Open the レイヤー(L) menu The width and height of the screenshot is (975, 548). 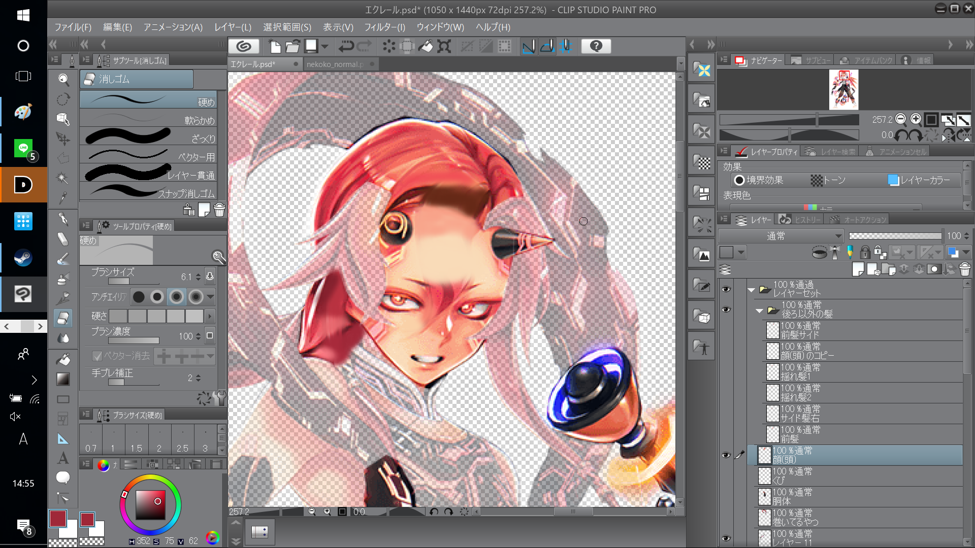[233, 27]
